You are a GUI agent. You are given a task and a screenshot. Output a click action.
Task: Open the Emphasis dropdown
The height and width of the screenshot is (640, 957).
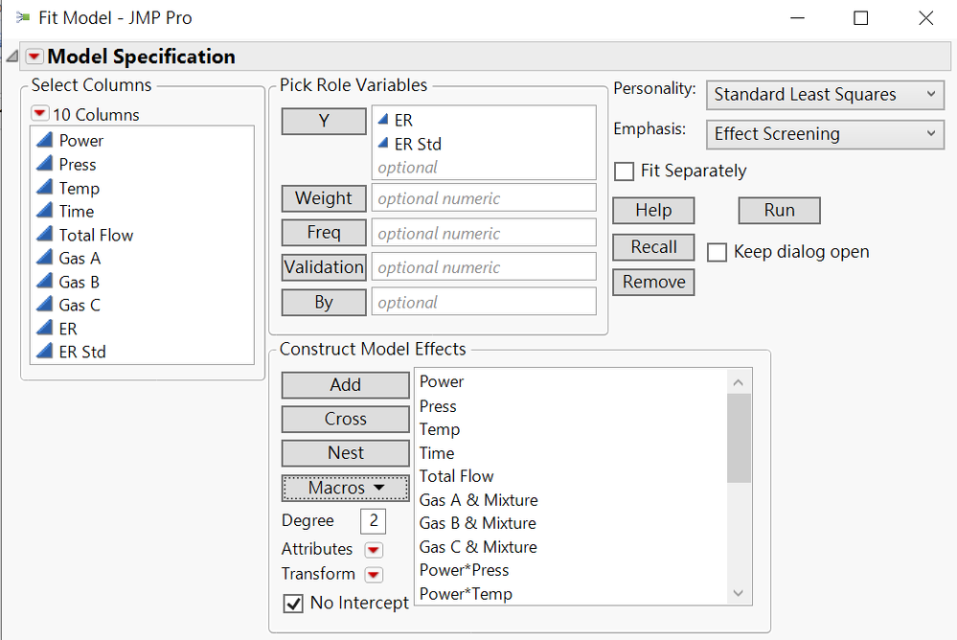pyautogui.click(x=825, y=134)
